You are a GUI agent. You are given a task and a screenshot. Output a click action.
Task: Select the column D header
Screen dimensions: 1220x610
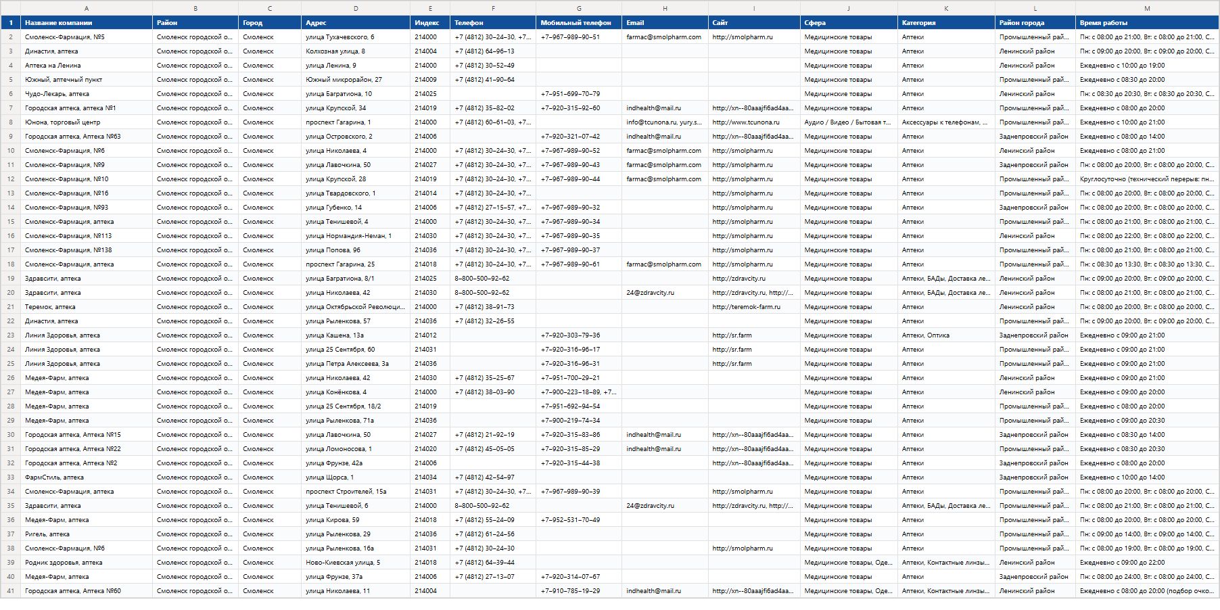356,8
